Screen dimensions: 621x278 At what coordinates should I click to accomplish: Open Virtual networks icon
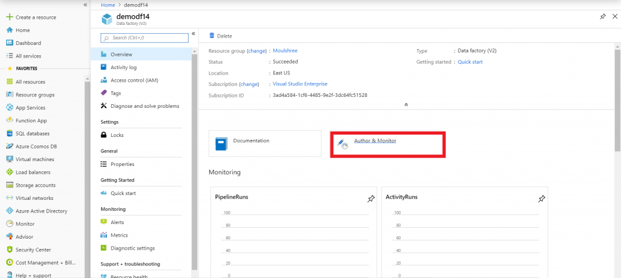[x=10, y=198]
